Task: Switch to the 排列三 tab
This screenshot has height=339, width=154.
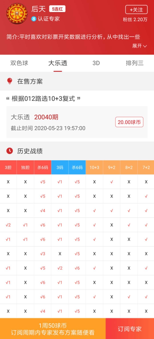Action: pos(135,63)
